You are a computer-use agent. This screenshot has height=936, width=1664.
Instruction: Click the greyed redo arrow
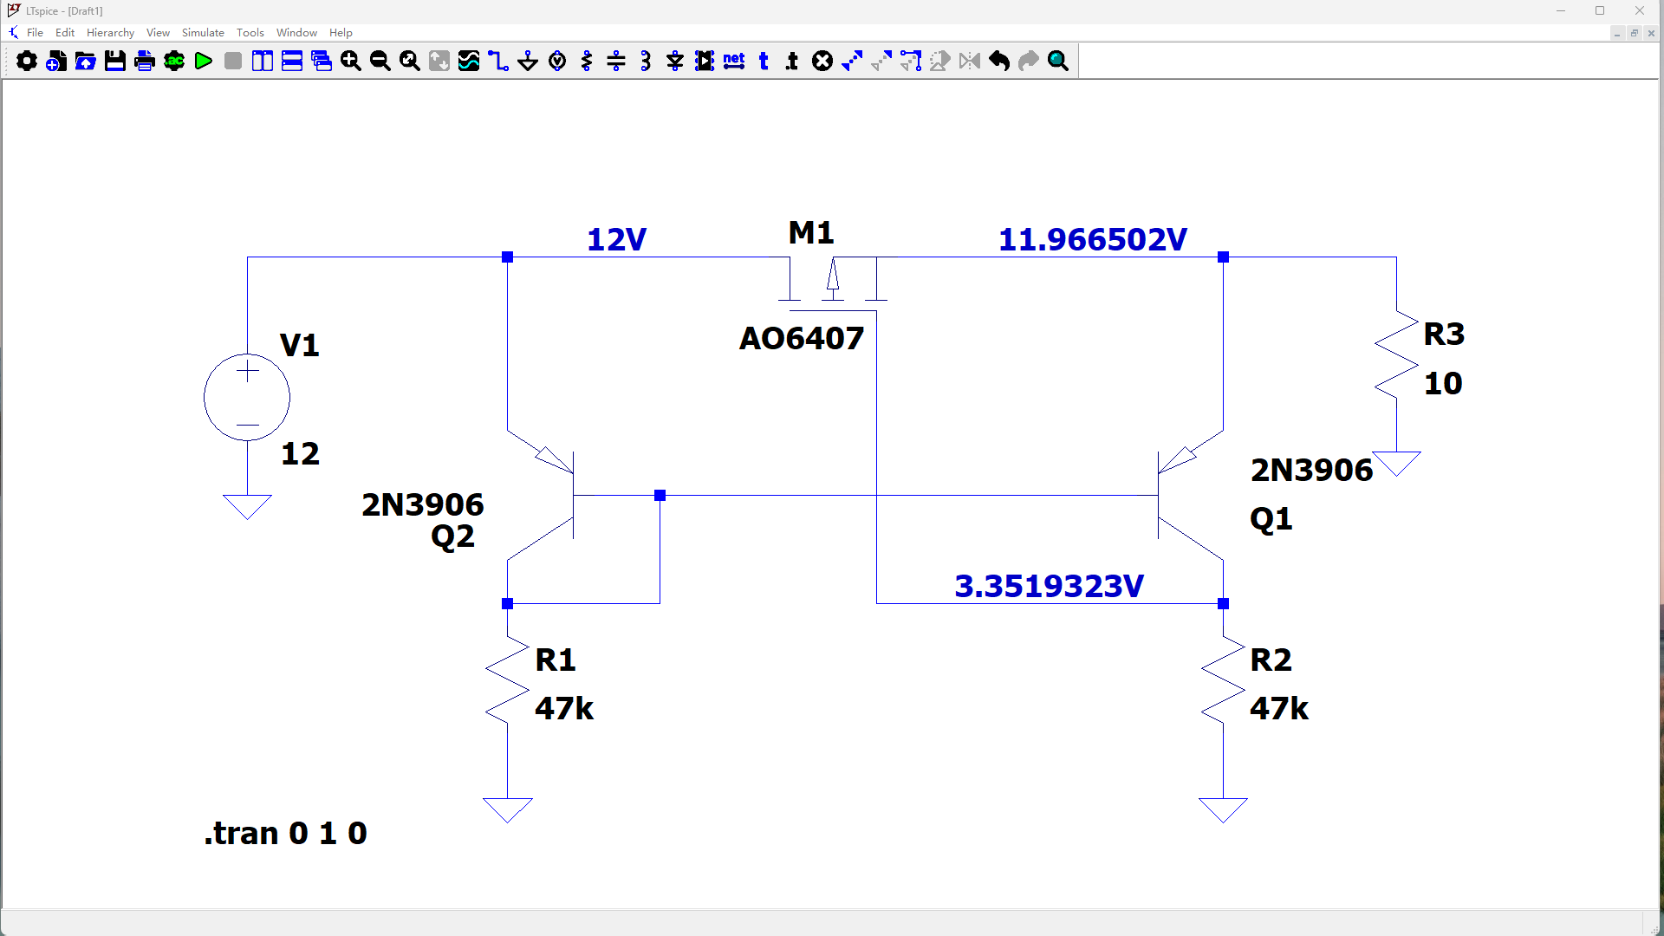1029,61
